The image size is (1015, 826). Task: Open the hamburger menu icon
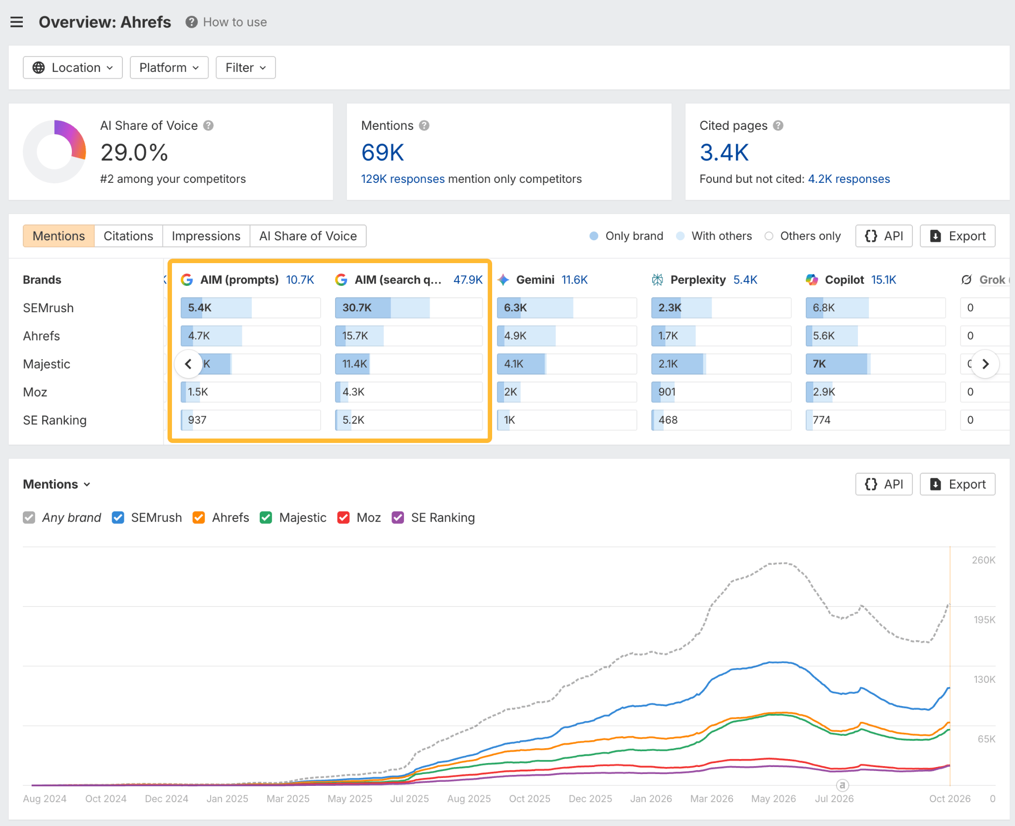[x=17, y=22]
